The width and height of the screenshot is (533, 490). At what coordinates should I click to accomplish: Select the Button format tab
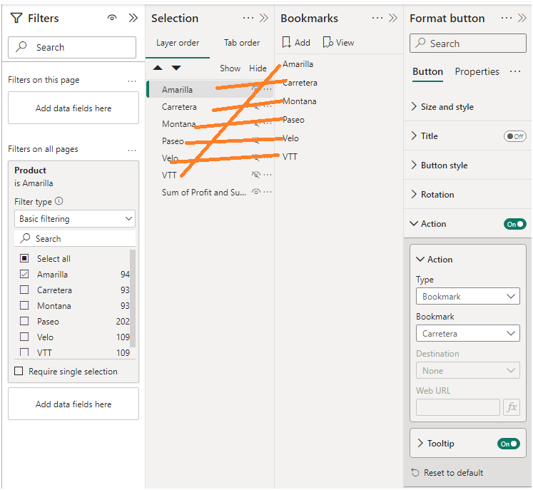click(x=427, y=72)
